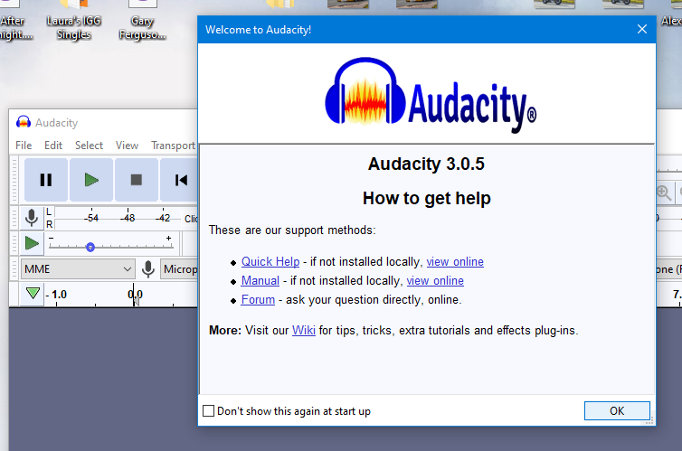Click OK to dismiss Welcome dialog
Viewport: 682px width, 451px height.
click(x=617, y=410)
